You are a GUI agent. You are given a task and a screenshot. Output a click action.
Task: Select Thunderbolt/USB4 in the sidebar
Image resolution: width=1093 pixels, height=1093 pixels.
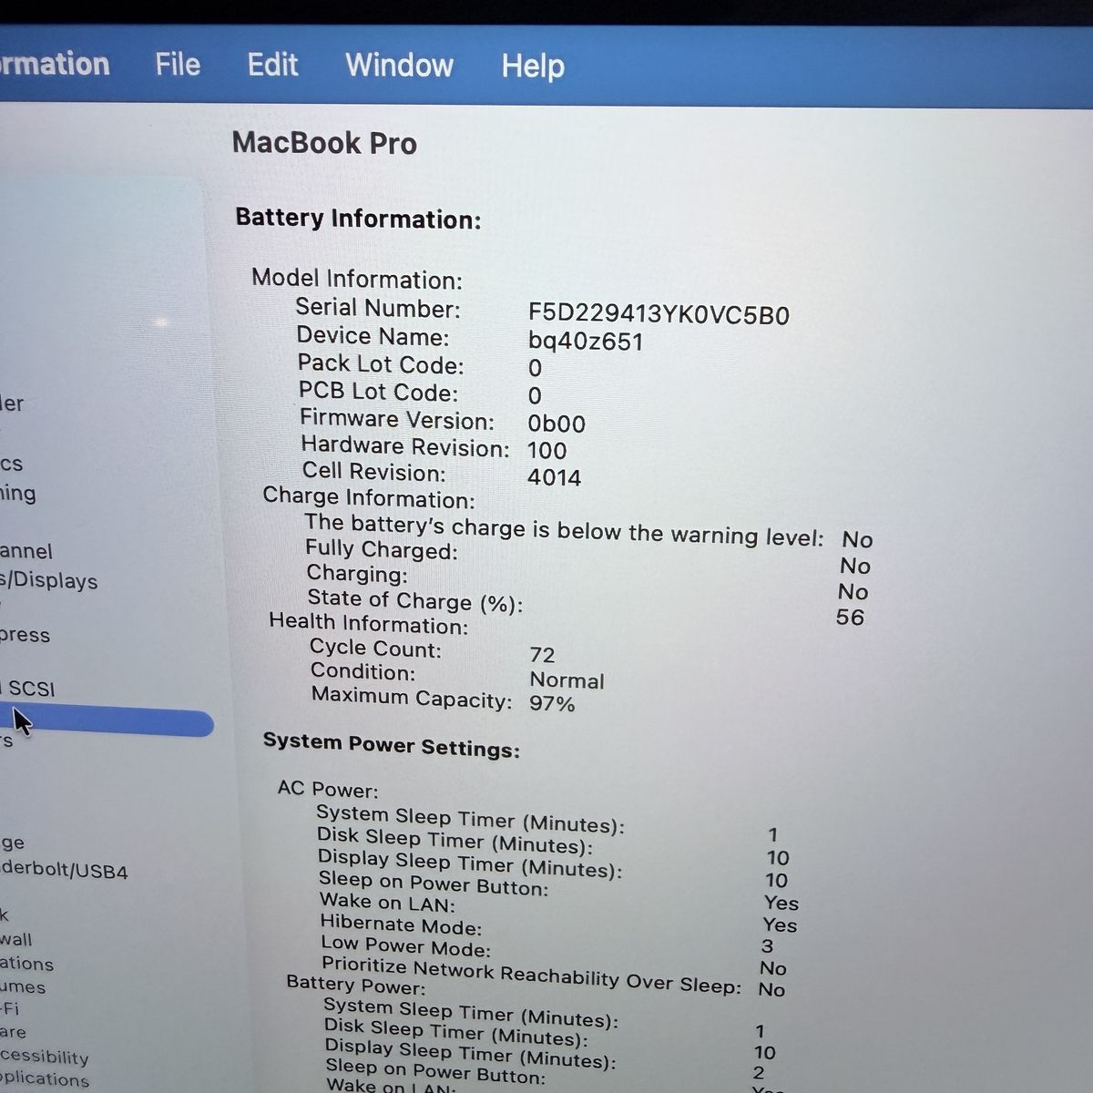64,871
